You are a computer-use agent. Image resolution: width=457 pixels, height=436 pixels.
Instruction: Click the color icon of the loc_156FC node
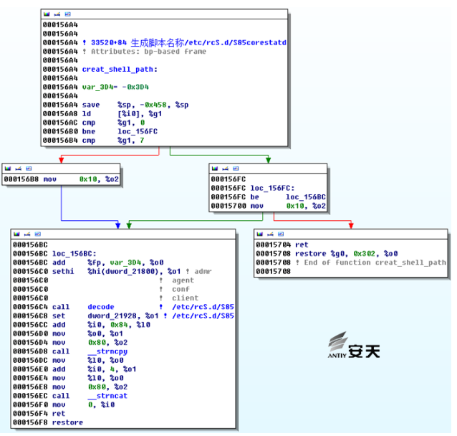point(215,169)
